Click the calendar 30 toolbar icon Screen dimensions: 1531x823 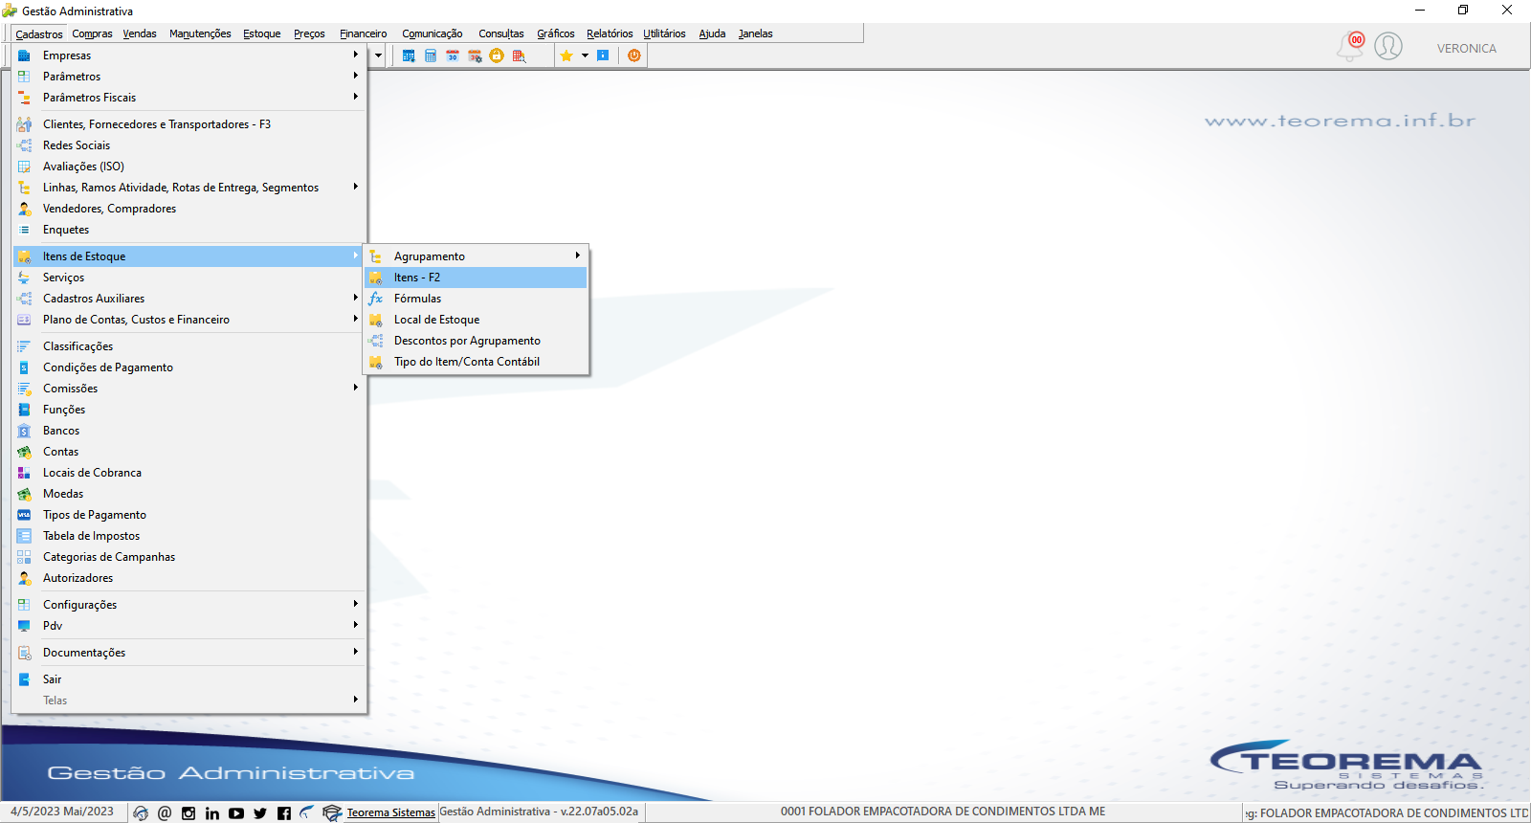point(453,56)
